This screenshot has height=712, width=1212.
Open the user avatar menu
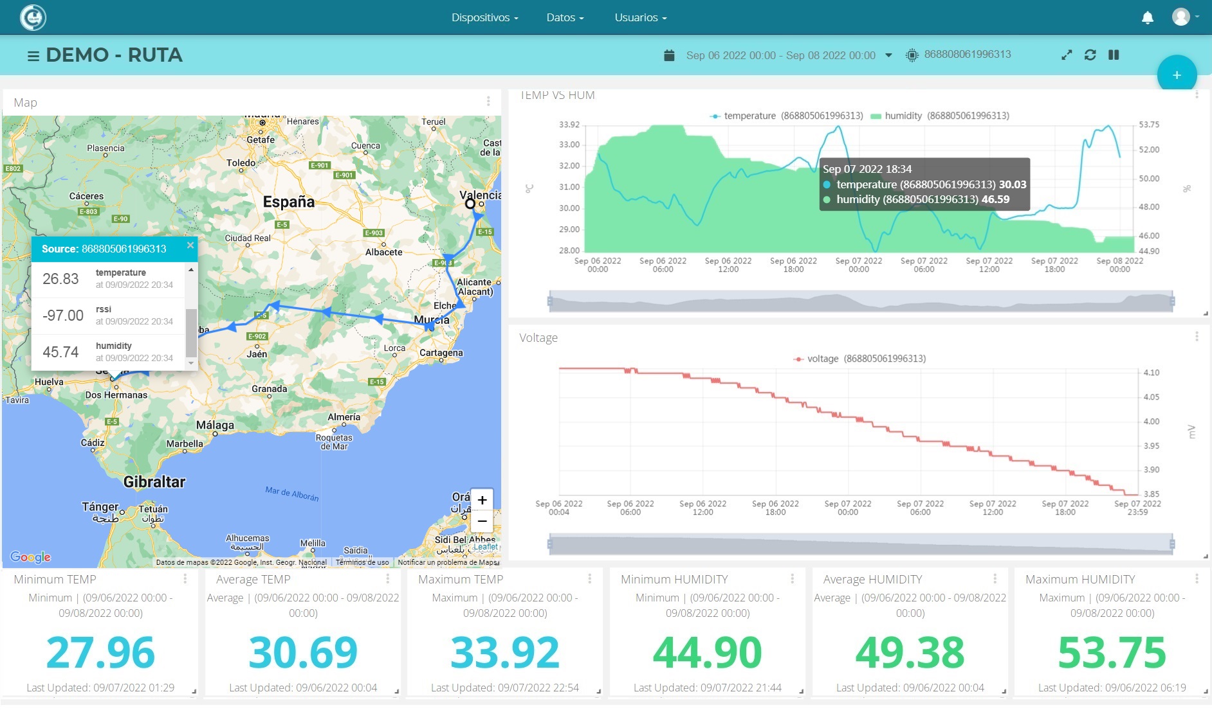click(x=1180, y=17)
